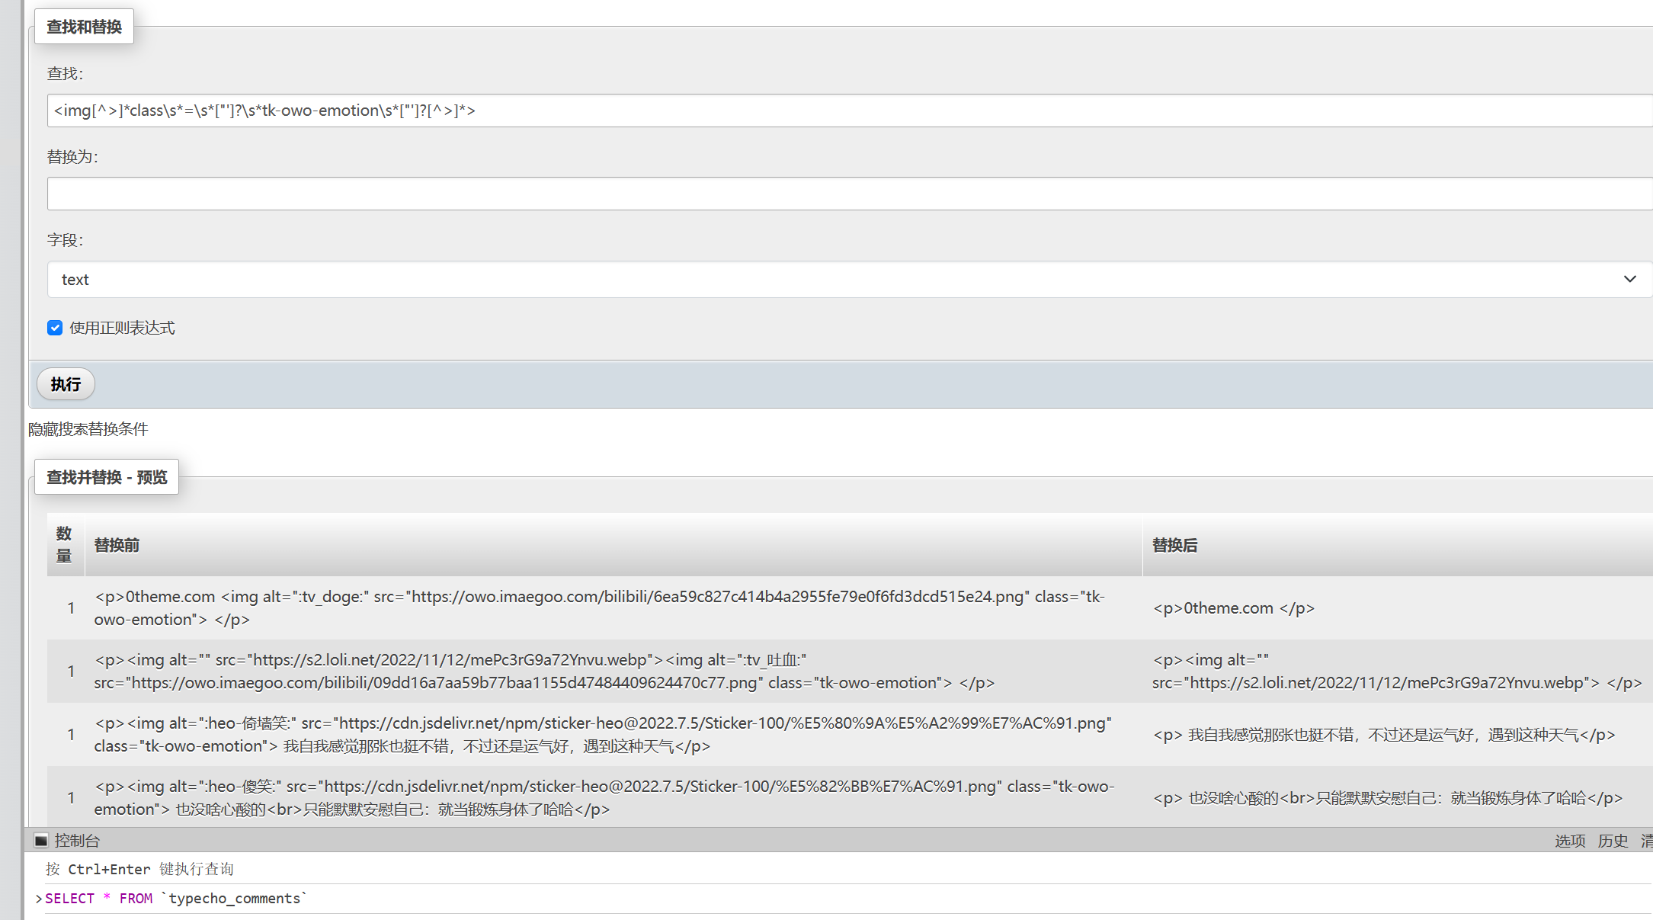The height and width of the screenshot is (920, 1653).
Task: Expand the SELECT query entry arrow in console
Action: pos(38,899)
